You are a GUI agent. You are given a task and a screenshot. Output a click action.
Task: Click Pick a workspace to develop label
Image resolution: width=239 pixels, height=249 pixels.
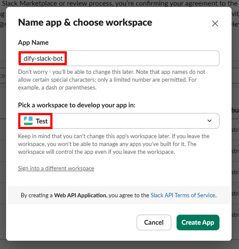[x=77, y=105]
